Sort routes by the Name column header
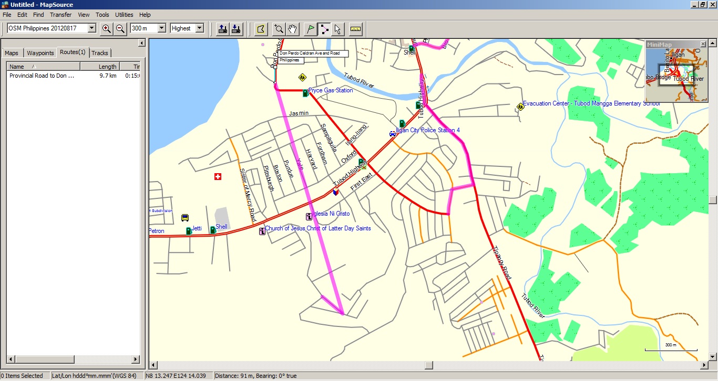The height and width of the screenshot is (381, 718). point(43,67)
